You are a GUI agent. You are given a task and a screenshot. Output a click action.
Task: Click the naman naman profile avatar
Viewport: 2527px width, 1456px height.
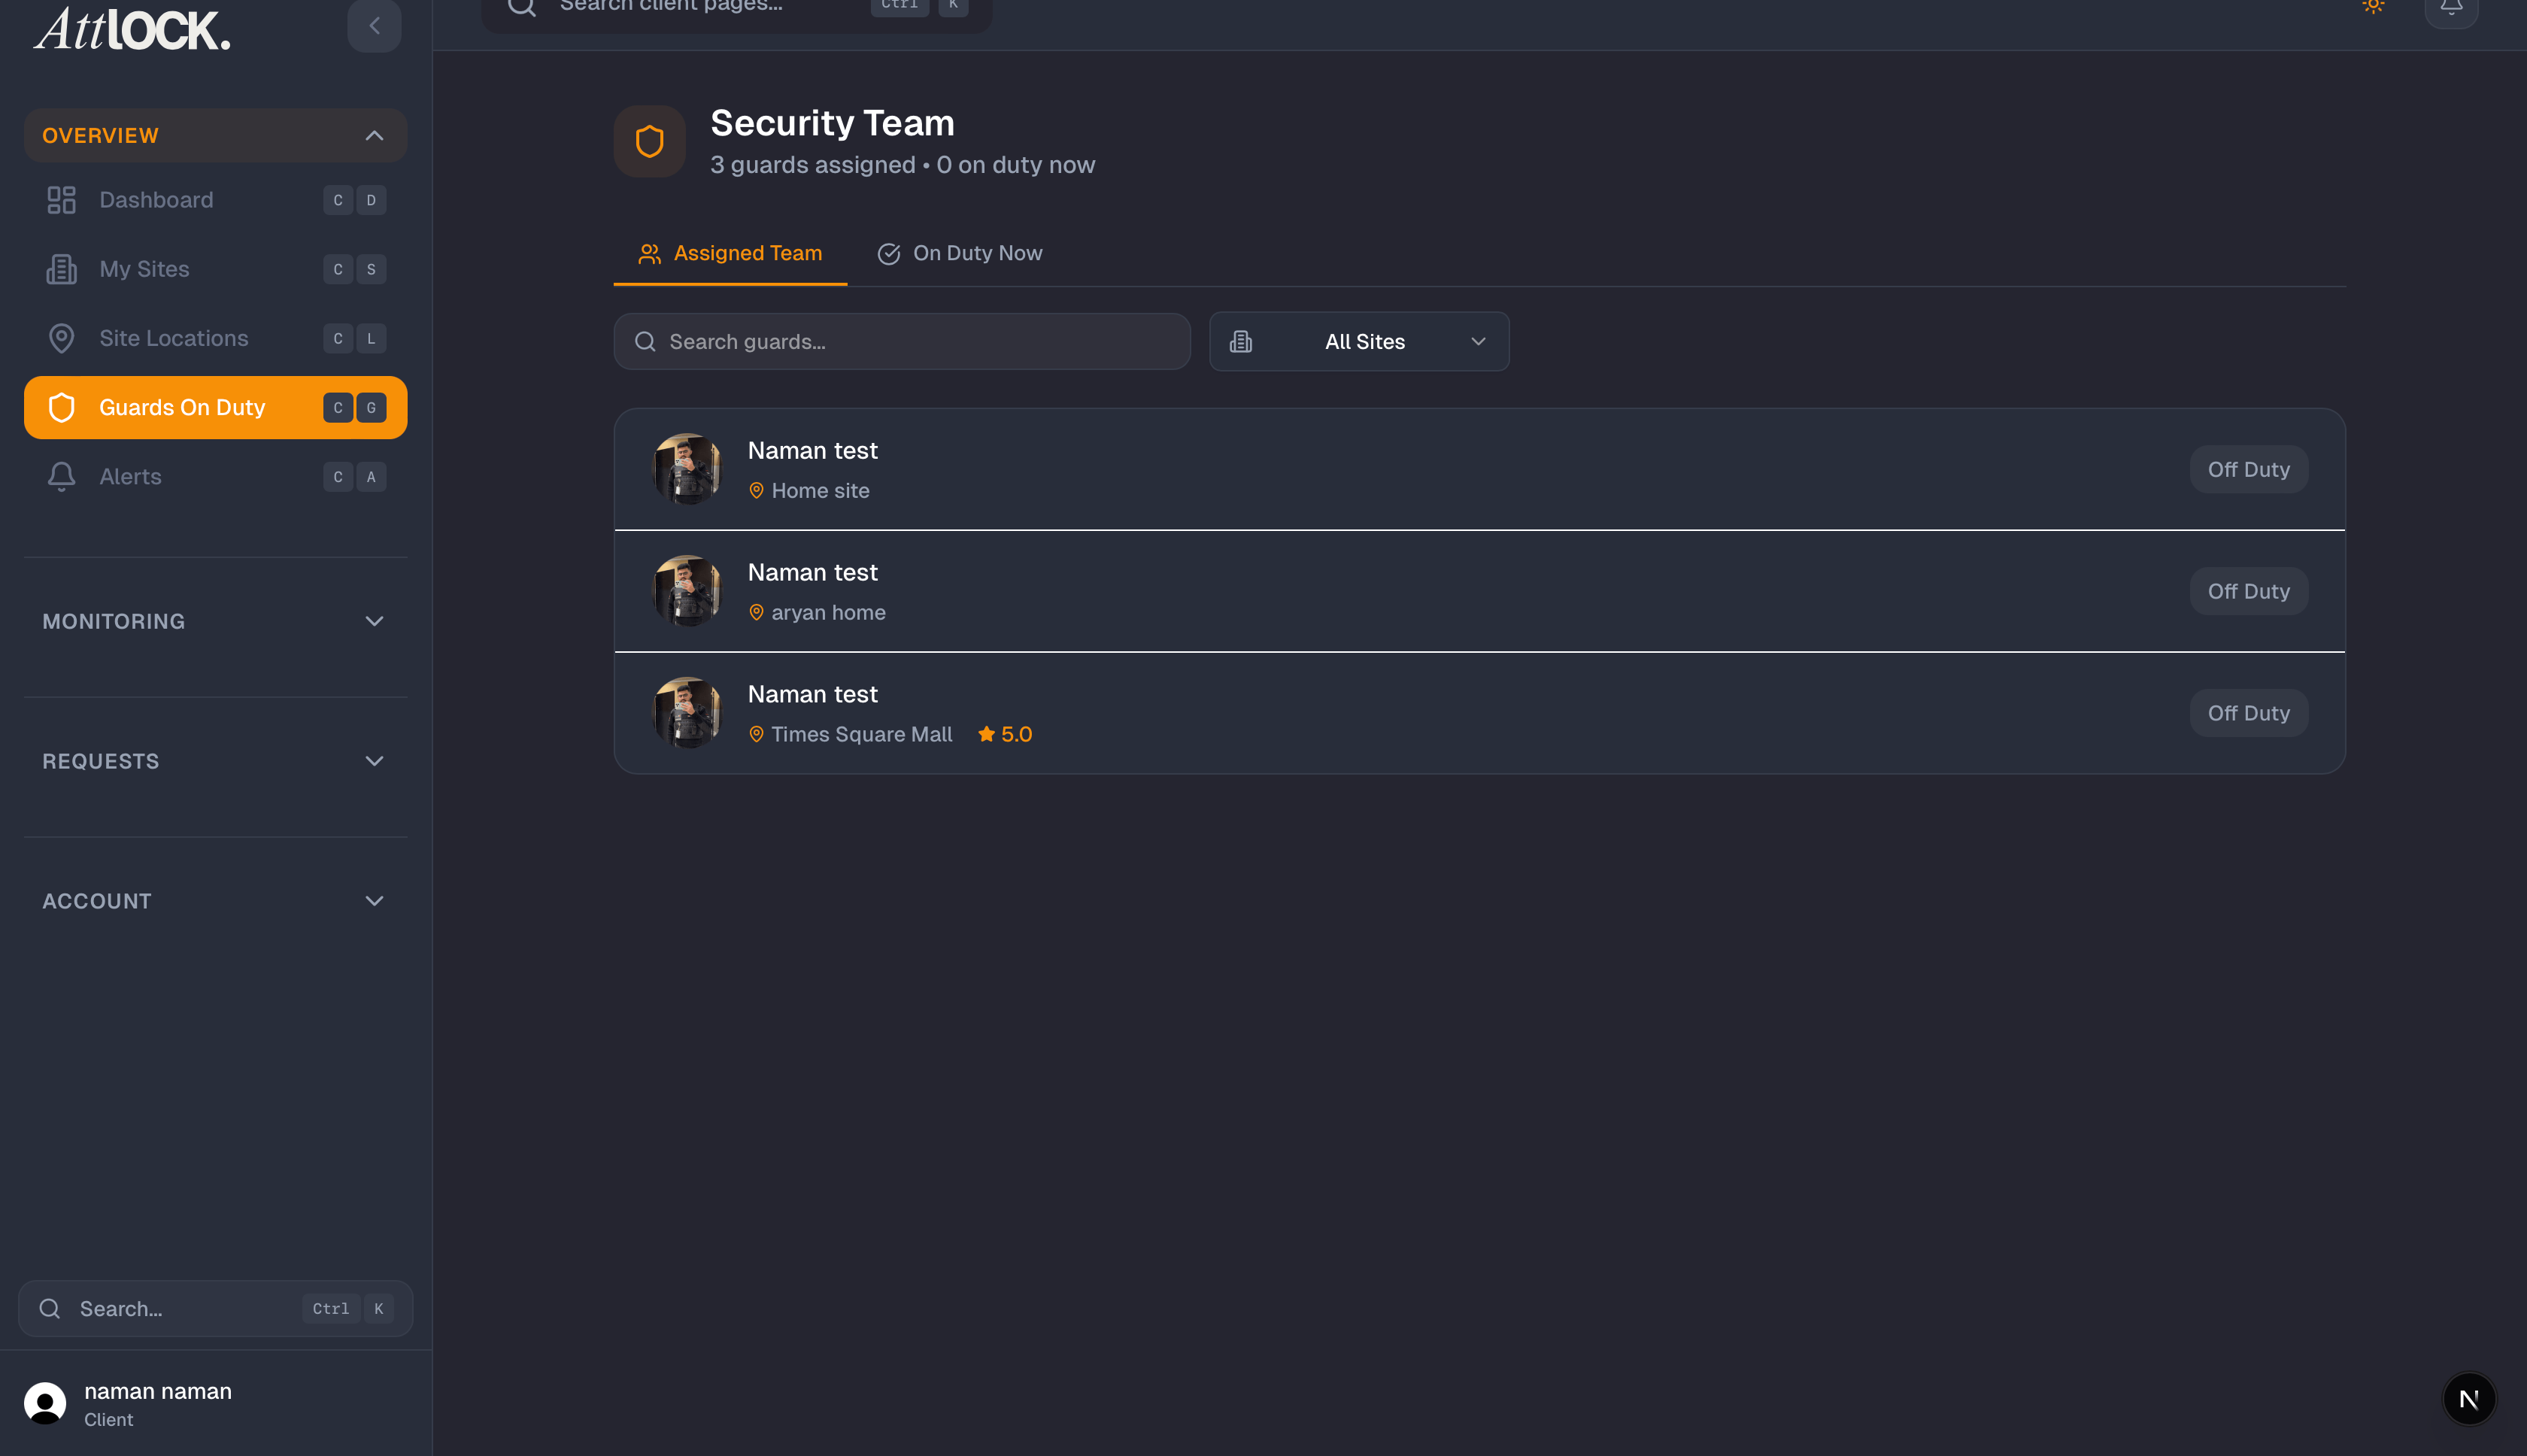(x=45, y=1403)
